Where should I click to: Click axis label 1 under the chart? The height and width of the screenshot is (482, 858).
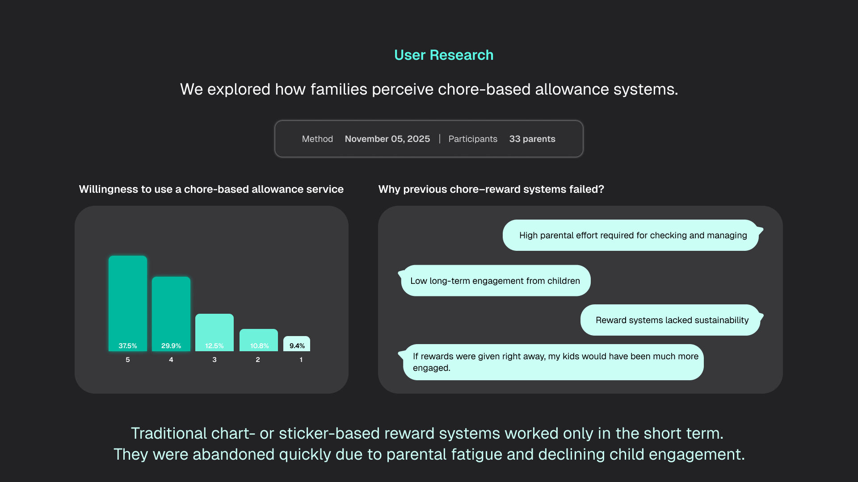click(x=301, y=360)
